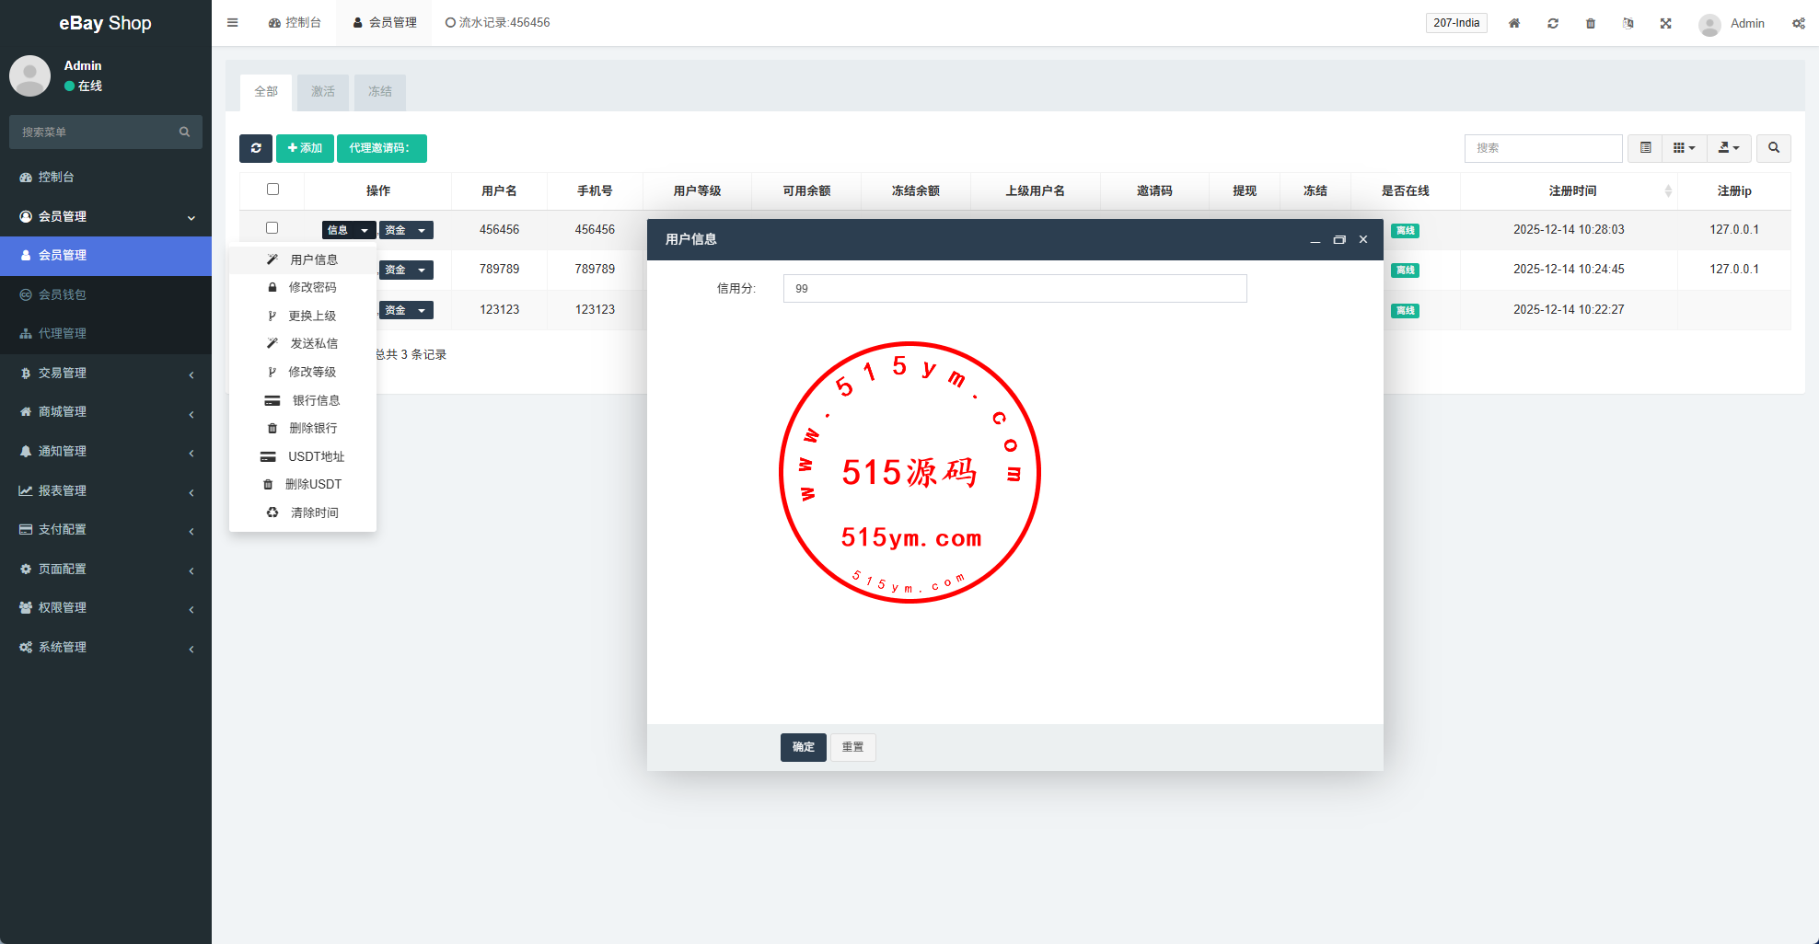Click the table search magnifier button
This screenshot has width=1819, height=944.
click(1773, 148)
